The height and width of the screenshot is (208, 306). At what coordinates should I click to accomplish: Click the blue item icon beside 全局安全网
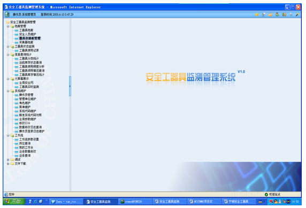pyautogui.click(x=17, y=83)
